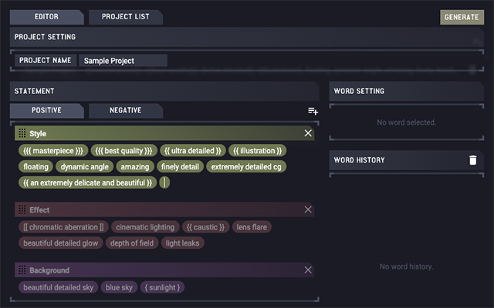This screenshot has width=494, height=308.
Task: Click the Background group grip icon
Action: 22,270
